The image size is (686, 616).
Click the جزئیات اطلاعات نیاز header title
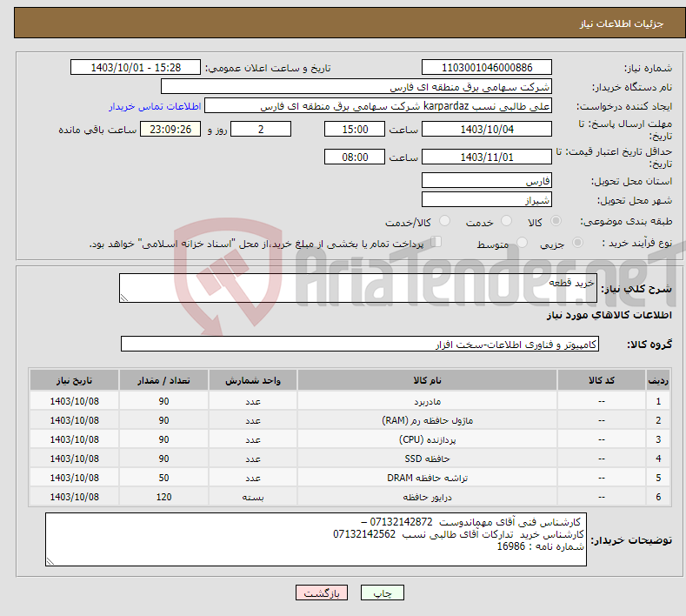click(x=622, y=23)
